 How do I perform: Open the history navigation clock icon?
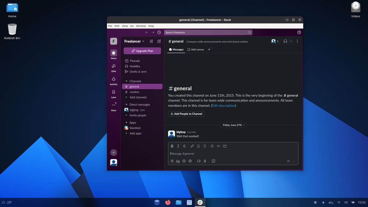(159, 32)
